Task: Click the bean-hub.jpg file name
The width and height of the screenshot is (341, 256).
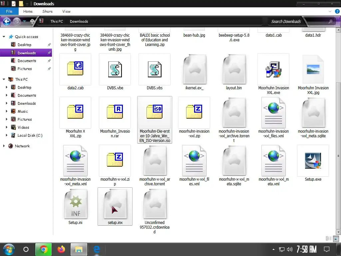Action: point(194,35)
